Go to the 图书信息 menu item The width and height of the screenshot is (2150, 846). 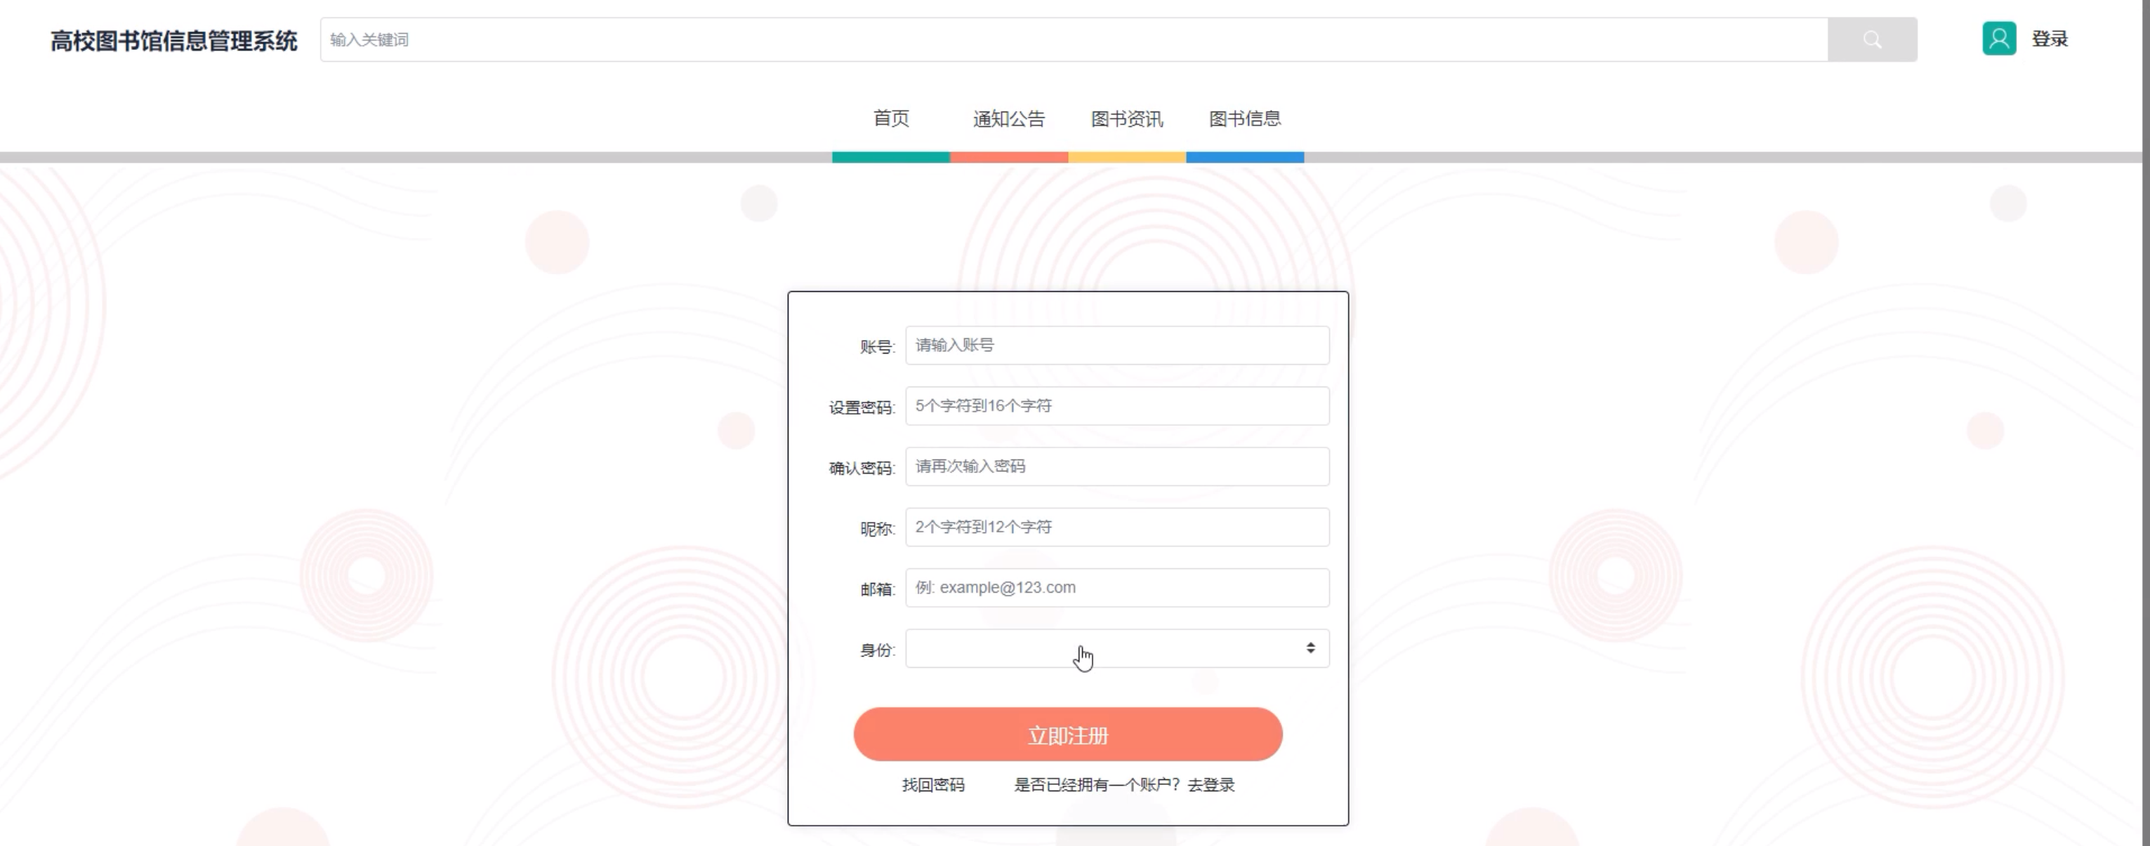tap(1244, 119)
